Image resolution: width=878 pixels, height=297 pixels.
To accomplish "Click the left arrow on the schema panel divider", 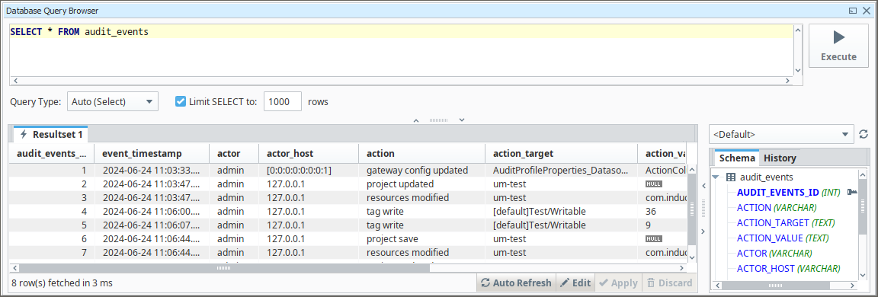I will [x=703, y=186].
